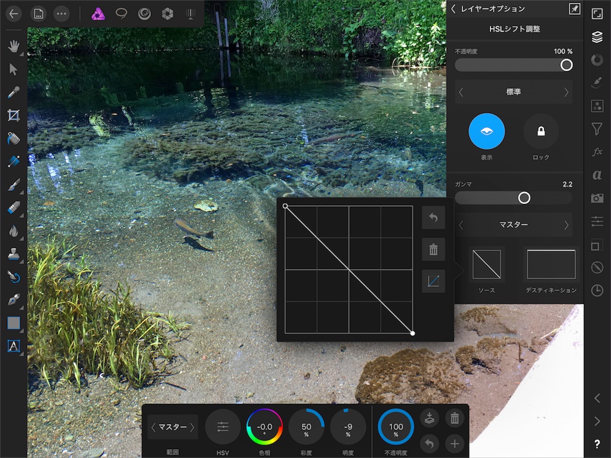Adjust the 彩度 saturation 50% dial

[x=306, y=427]
